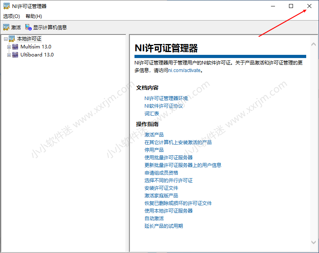The width and height of the screenshot is (319, 253).
Task: Expand the Multisim 13.0 node
Action: (9, 47)
